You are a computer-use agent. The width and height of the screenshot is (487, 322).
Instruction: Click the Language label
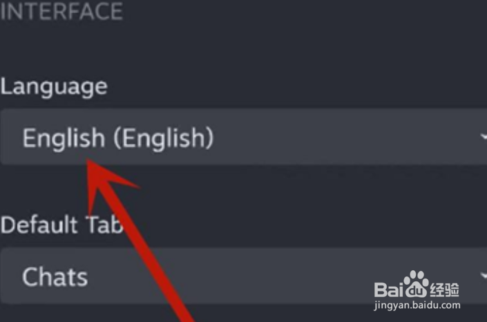[54, 88]
